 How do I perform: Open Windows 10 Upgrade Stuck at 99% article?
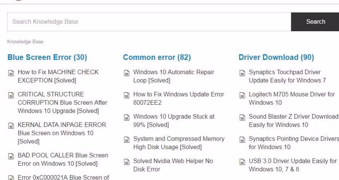pos(174,121)
